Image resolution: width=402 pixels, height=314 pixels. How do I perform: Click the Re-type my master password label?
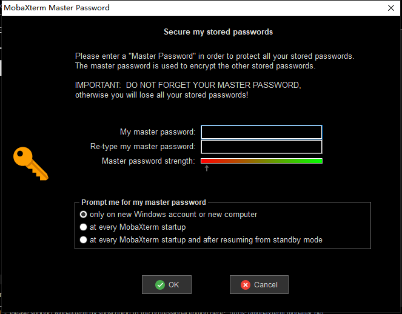143,146
